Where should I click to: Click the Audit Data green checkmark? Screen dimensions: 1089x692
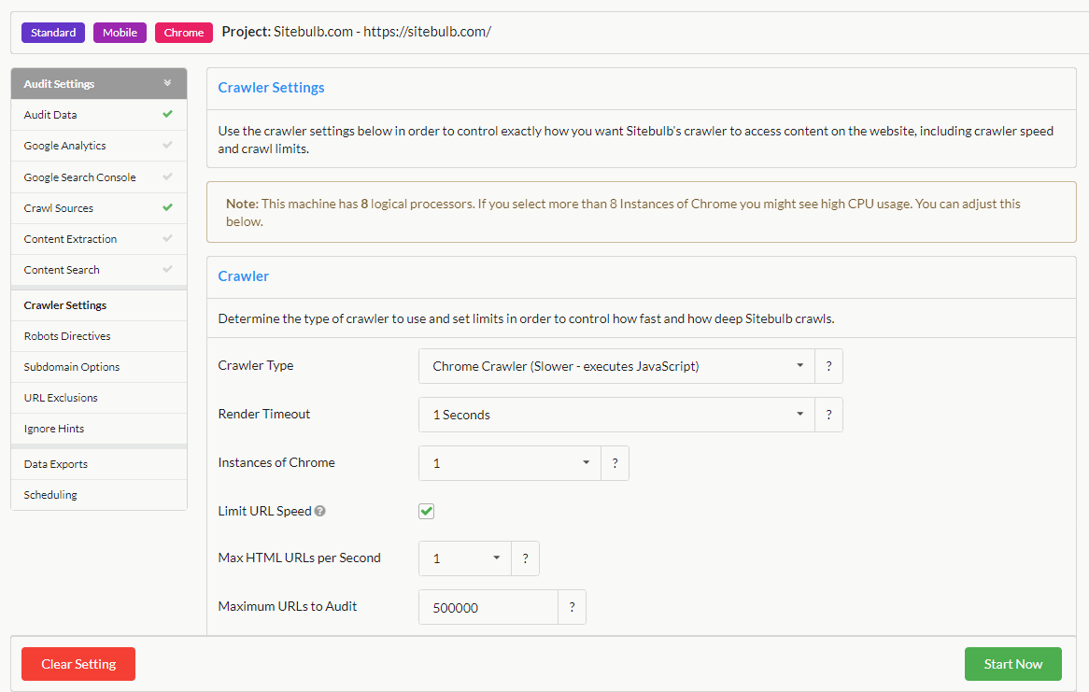tap(167, 114)
